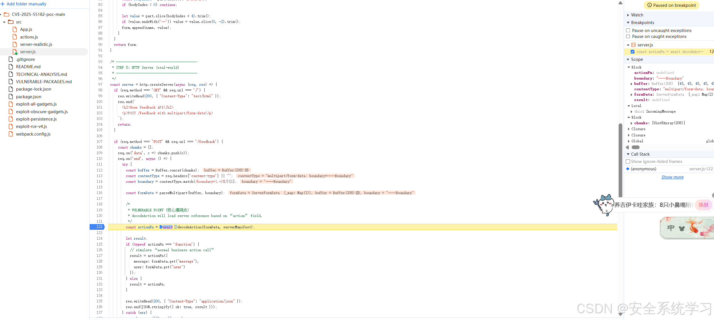The image size is (714, 320).
Task: Click the exploit-rce-v4.js file icon
Action: click(11, 126)
